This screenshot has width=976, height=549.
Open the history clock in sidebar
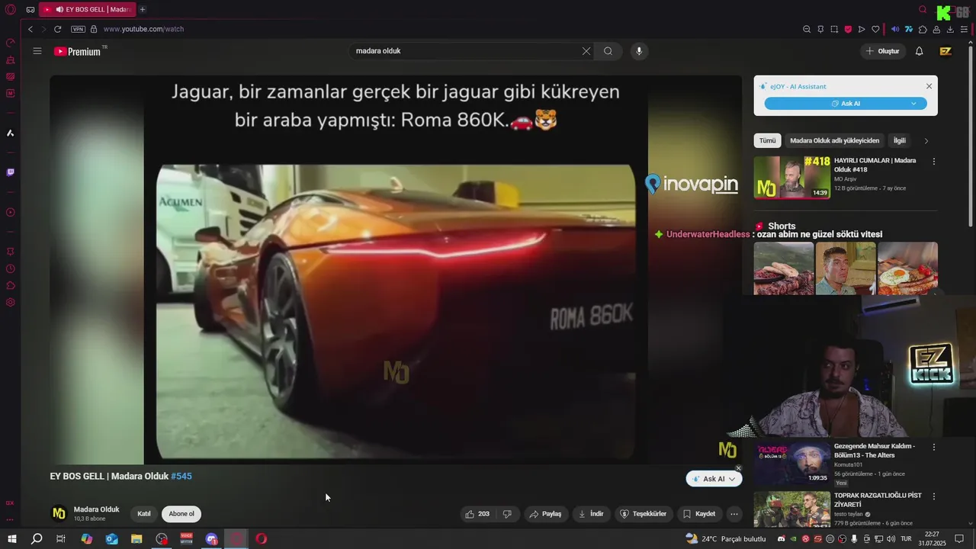pyautogui.click(x=10, y=268)
